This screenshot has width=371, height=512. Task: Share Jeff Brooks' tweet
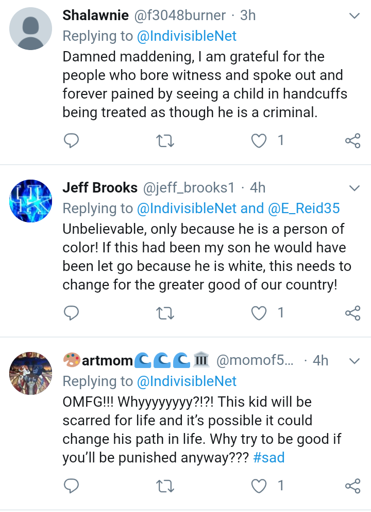click(352, 313)
